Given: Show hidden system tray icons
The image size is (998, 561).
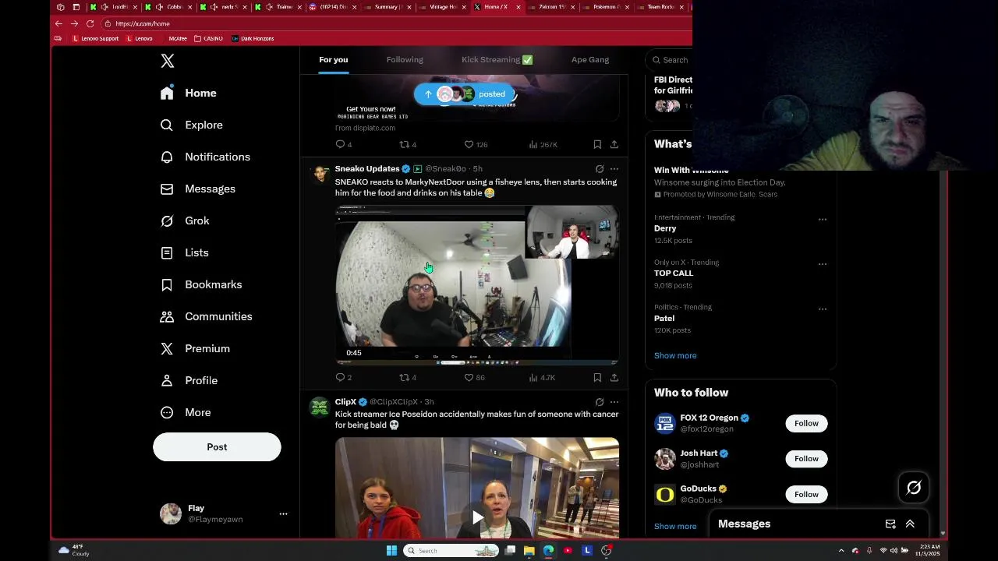Looking at the screenshot, I should (x=841, y=551).
